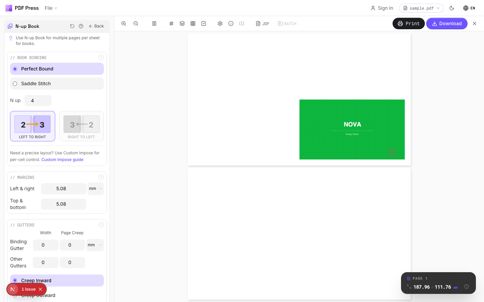Zoom out of the preview
This screenshot has height=302, width=484.
(x=136, y=23)
